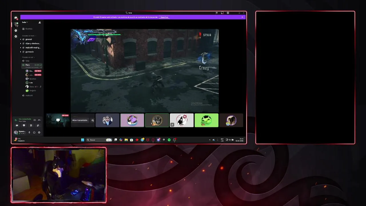The image size is (366, 206).
Task: Toggle microphone mute in user panel
Action: click(29, 132)
